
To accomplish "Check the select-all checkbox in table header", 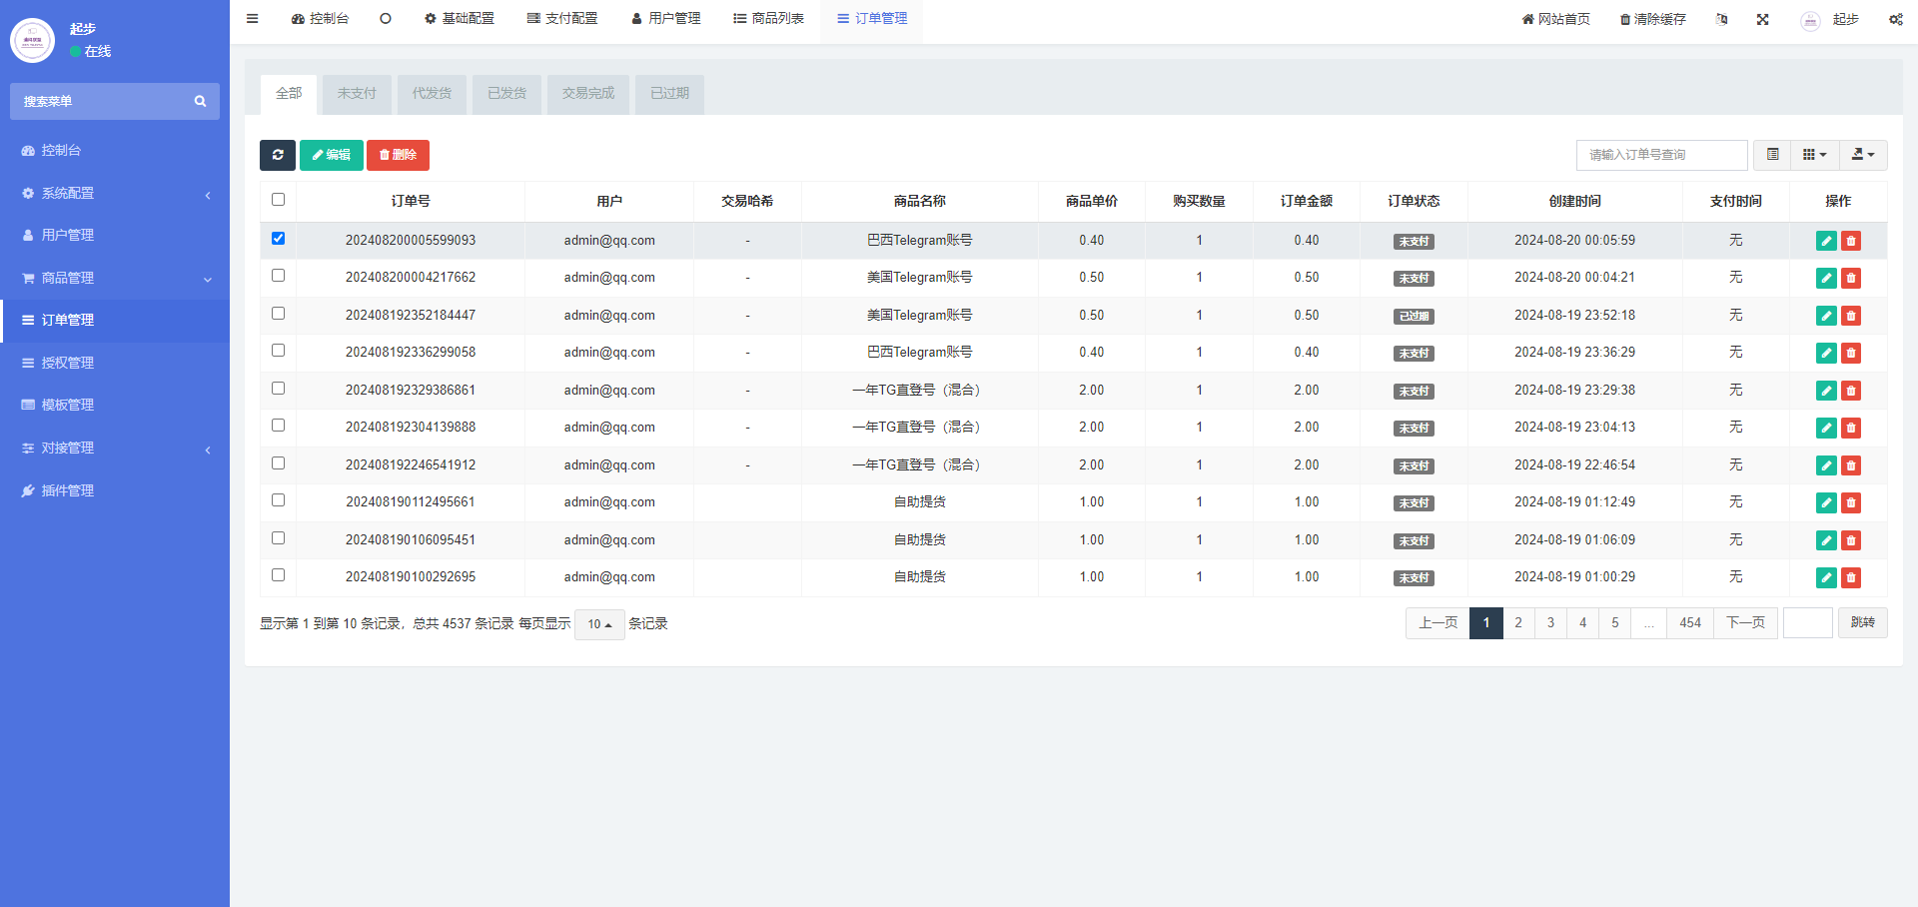I will 278,200.
